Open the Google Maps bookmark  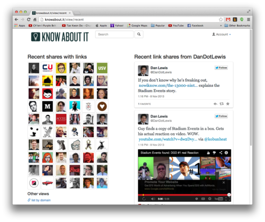[137, 25]
